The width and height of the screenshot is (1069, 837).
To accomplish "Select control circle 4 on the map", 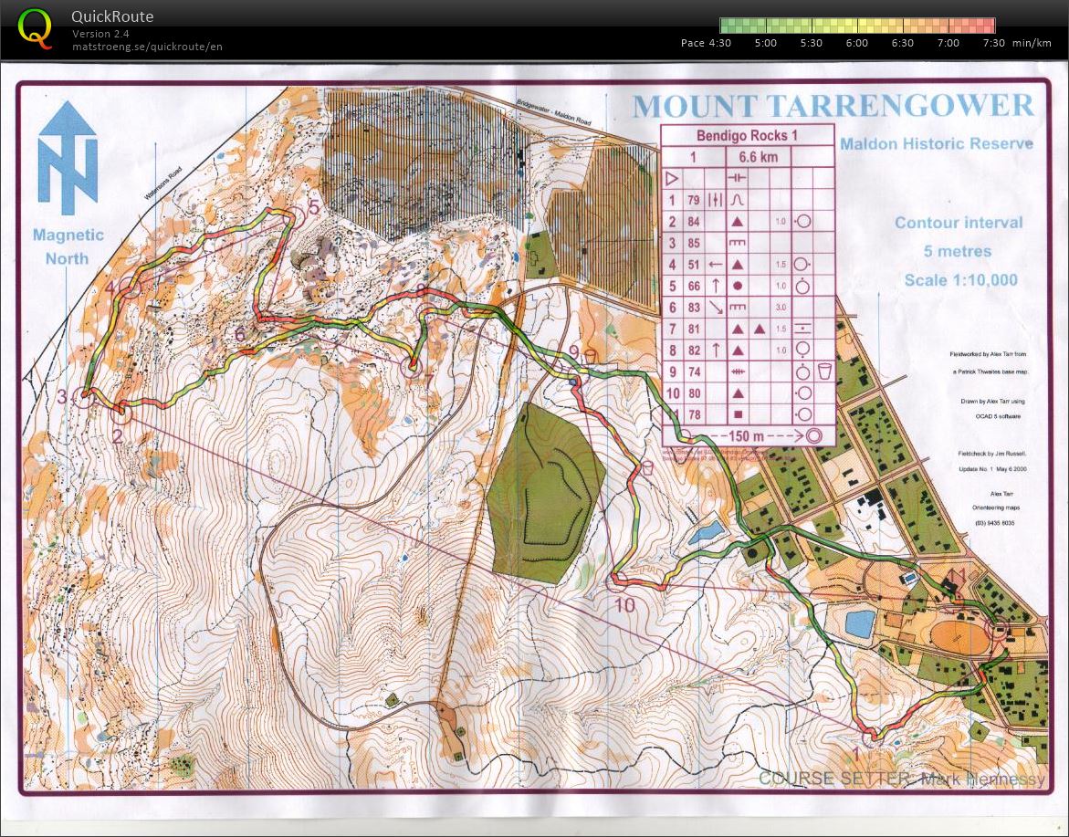I will tap(131, 289).
